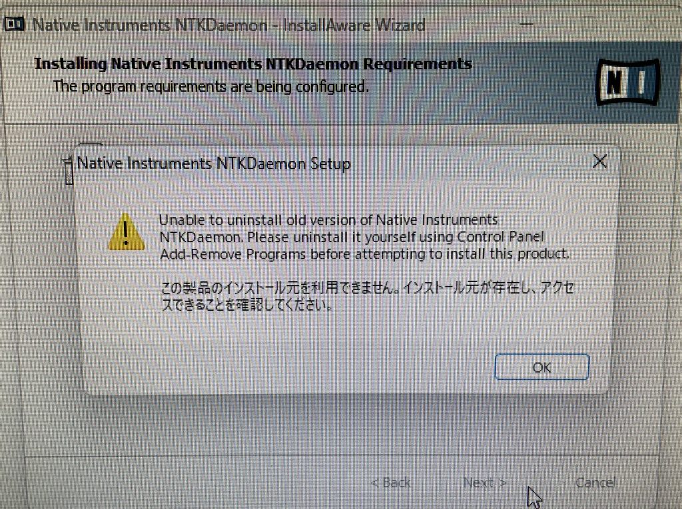Click the NTKDaemon Setup dialog title text

click(x=214, y=164)
